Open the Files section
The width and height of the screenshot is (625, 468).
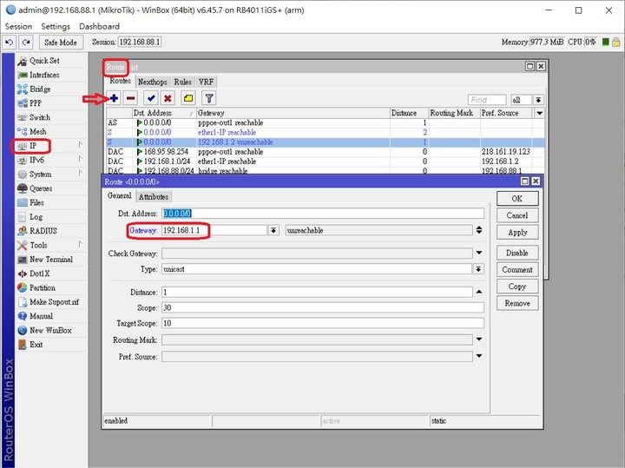(36, 202)
